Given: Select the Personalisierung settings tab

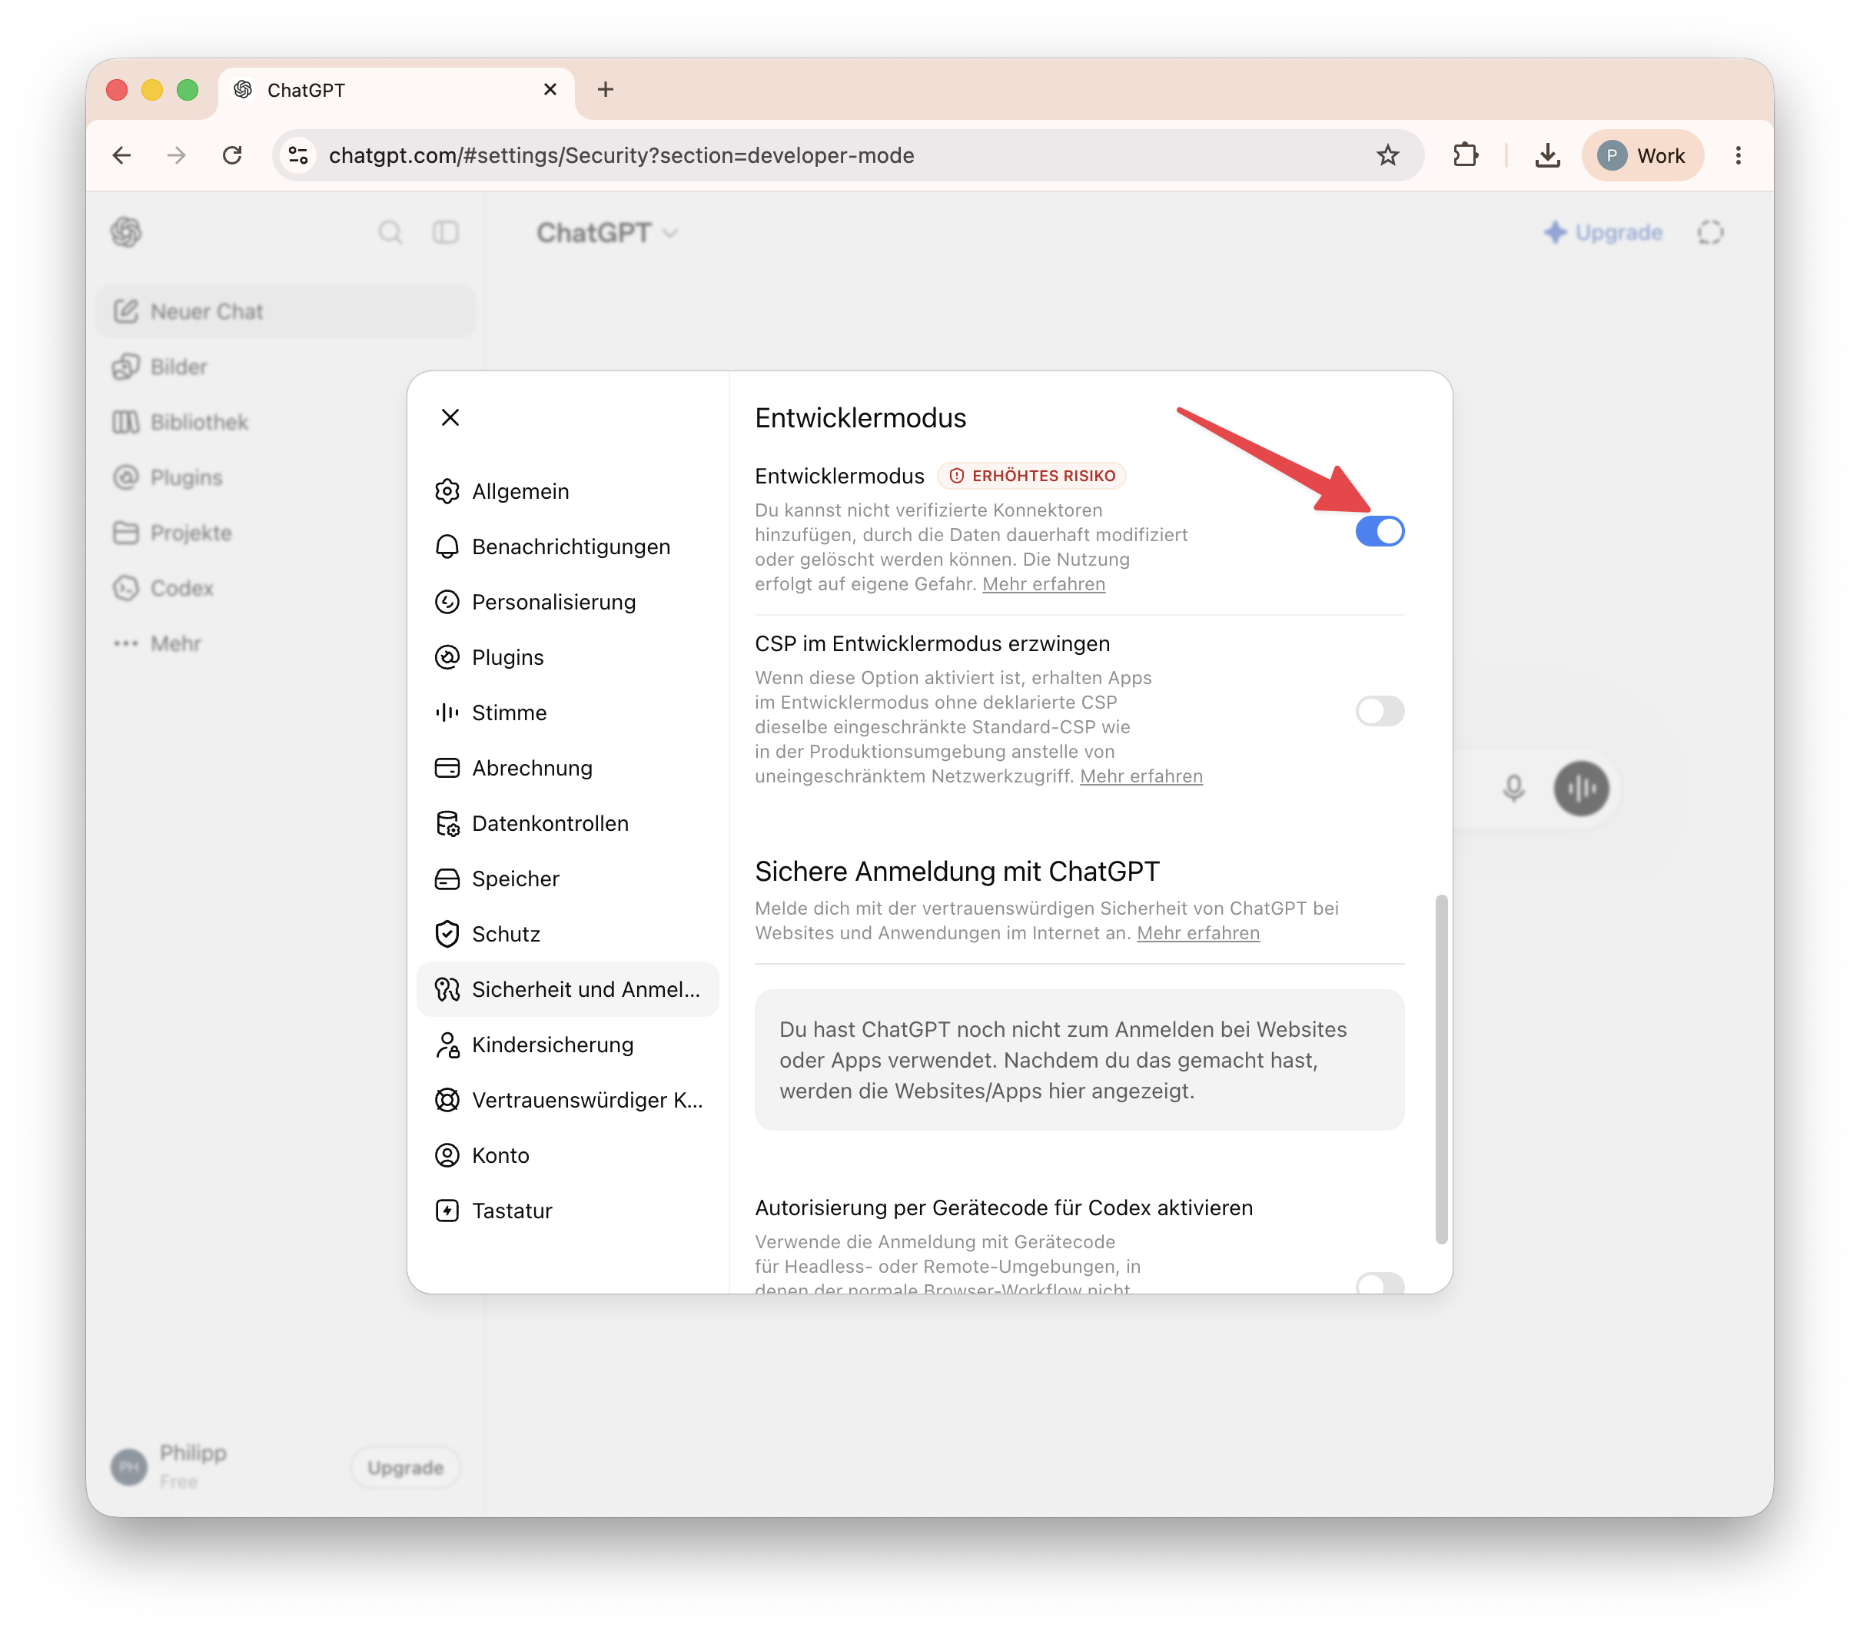Looking at the screenshot, I should click(x=568, y=603).
